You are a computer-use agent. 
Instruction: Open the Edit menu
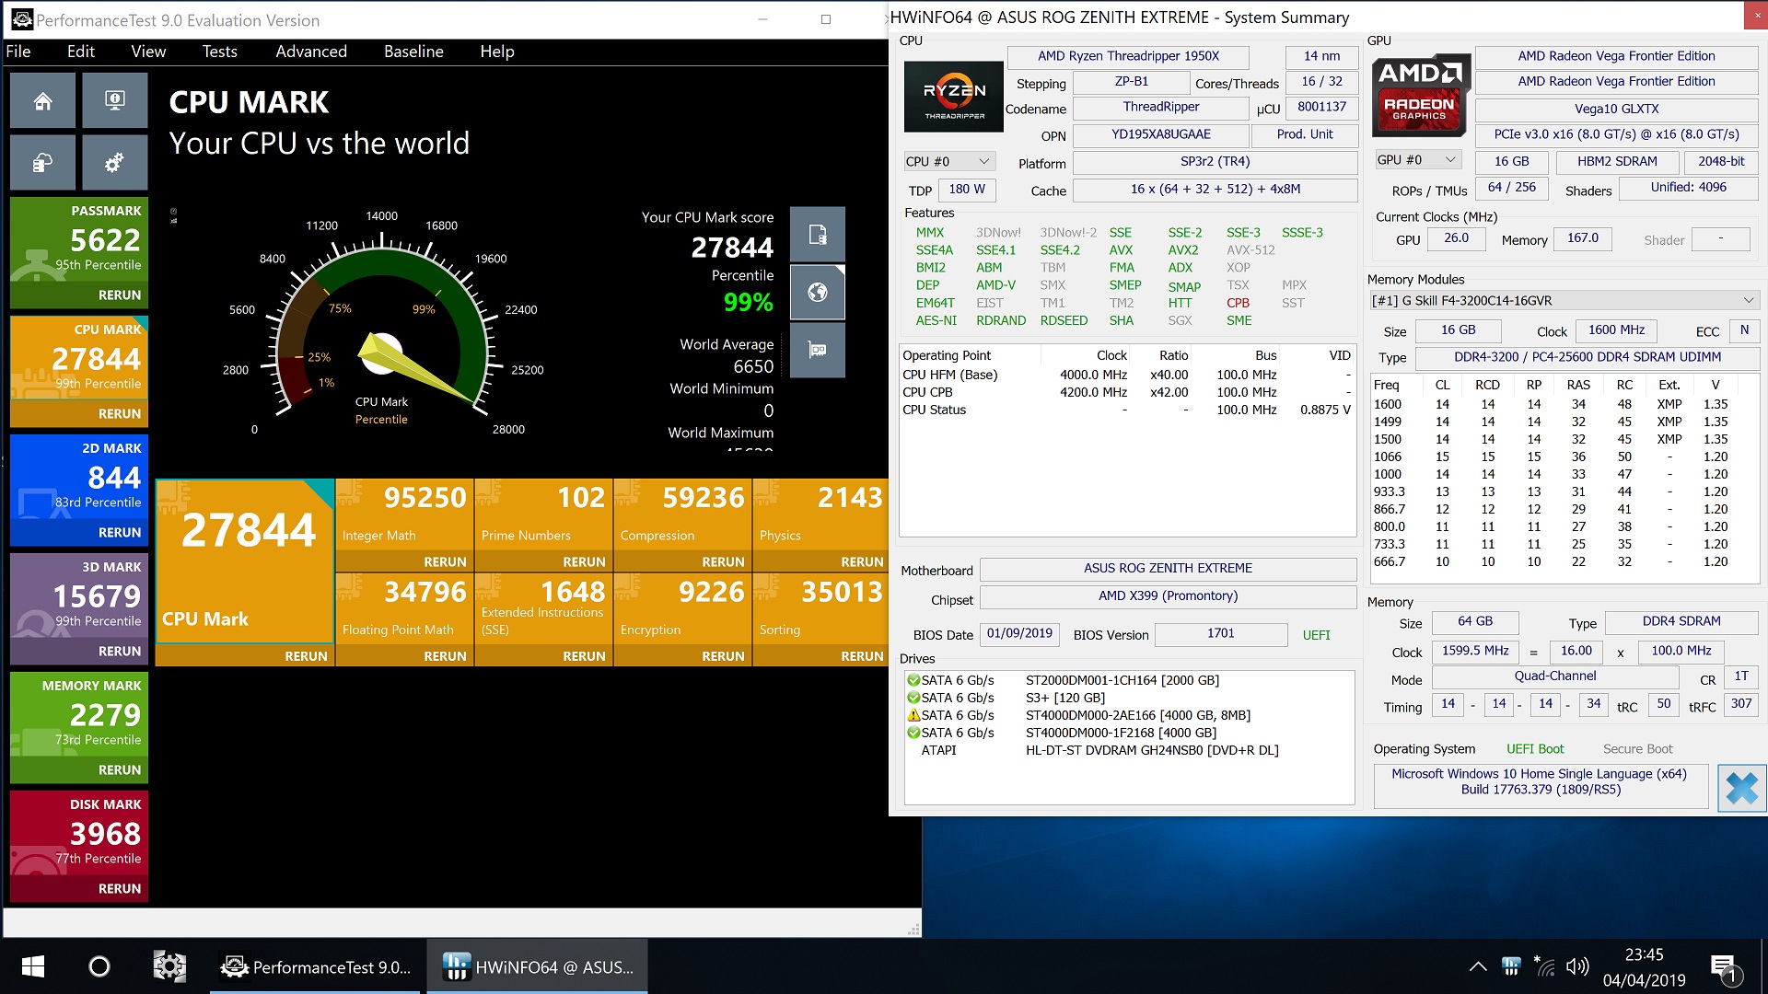tap(81, 52)
